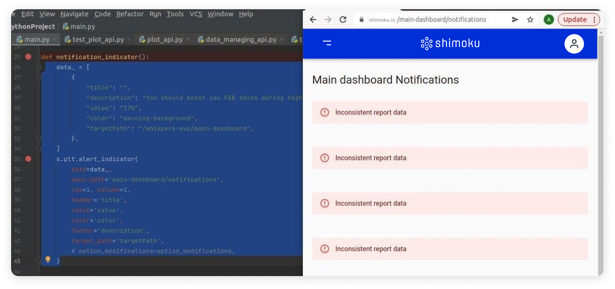Screen dimensions: 615x289
Task: Click the third Inconsistent report data alert
Action: [450, 204]
